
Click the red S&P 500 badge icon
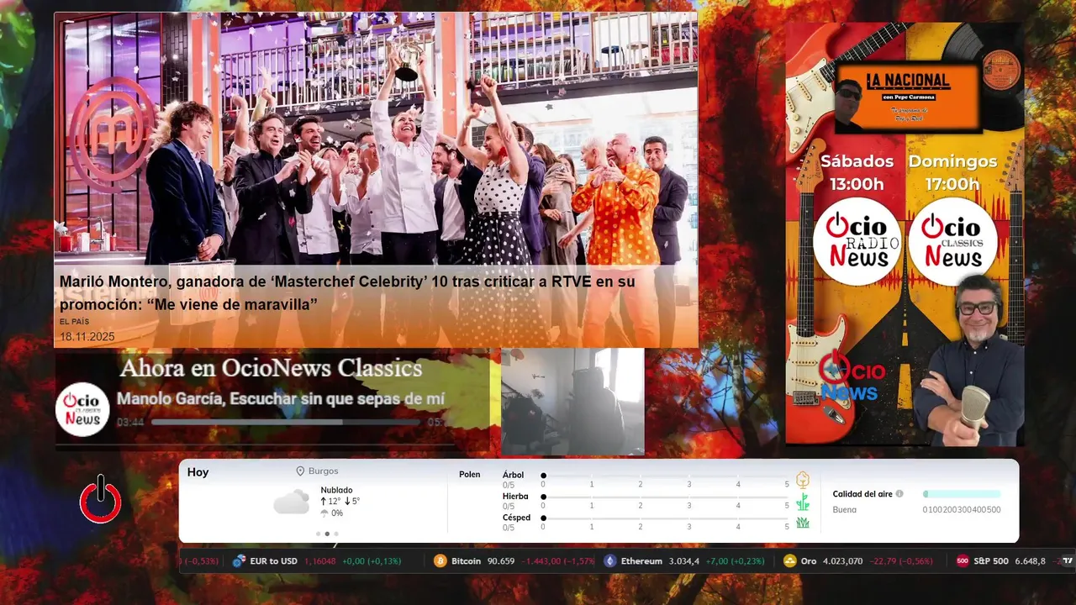point(963,561)
